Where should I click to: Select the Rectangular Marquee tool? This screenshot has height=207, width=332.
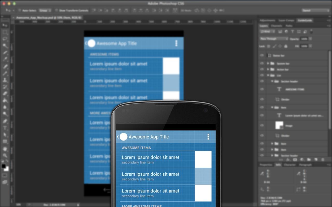[x=5, y=32]
